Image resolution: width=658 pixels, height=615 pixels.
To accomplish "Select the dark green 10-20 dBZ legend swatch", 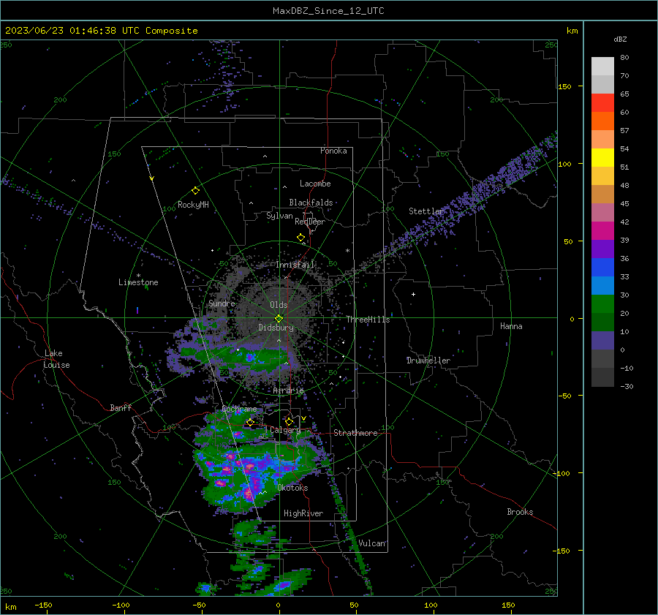I will coord(602,322).
